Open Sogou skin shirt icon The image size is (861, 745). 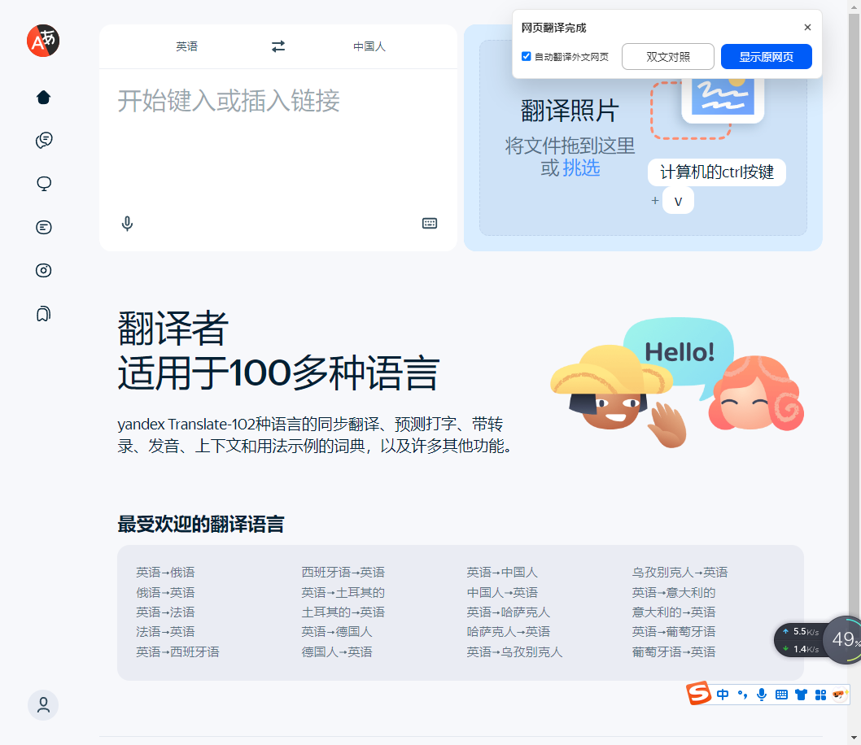click(x=801, y=695)
